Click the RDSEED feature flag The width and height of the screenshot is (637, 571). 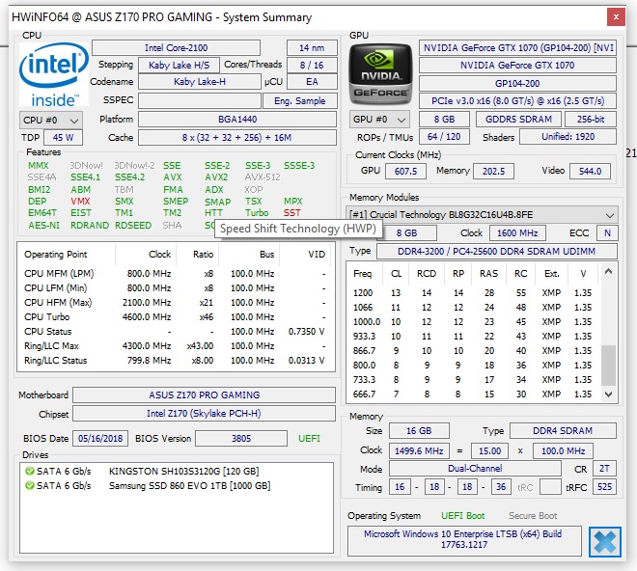point(133,226)
